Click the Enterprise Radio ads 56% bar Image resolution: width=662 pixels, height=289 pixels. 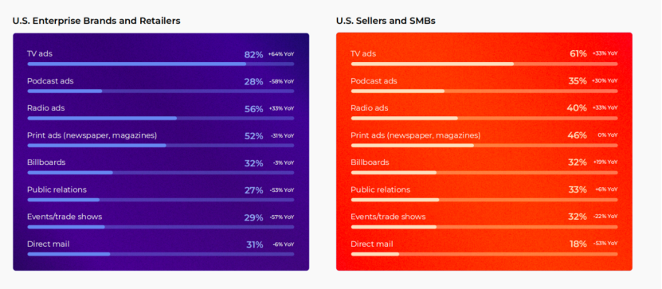click(161, 118)
